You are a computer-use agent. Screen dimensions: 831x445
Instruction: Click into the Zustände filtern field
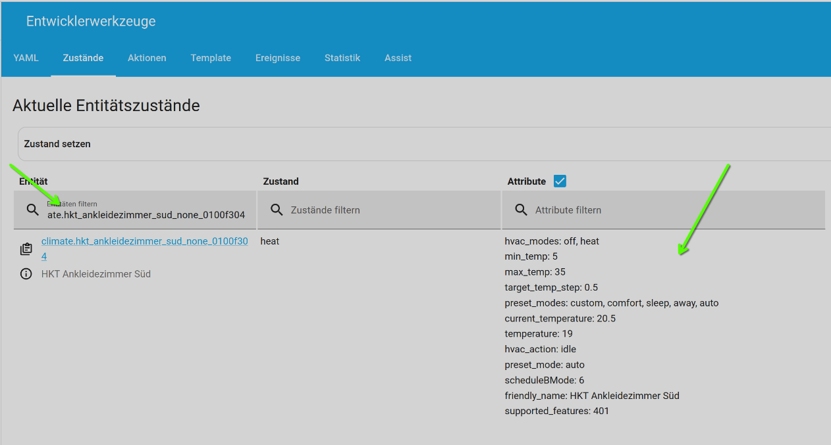pyautogui.click(x=389, y=210)
